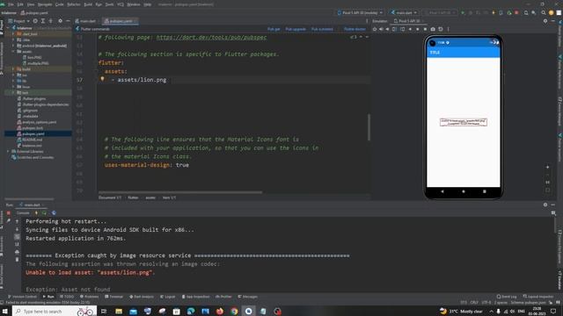
Task: Open the Project view dropdown
Action: point(18,21)
